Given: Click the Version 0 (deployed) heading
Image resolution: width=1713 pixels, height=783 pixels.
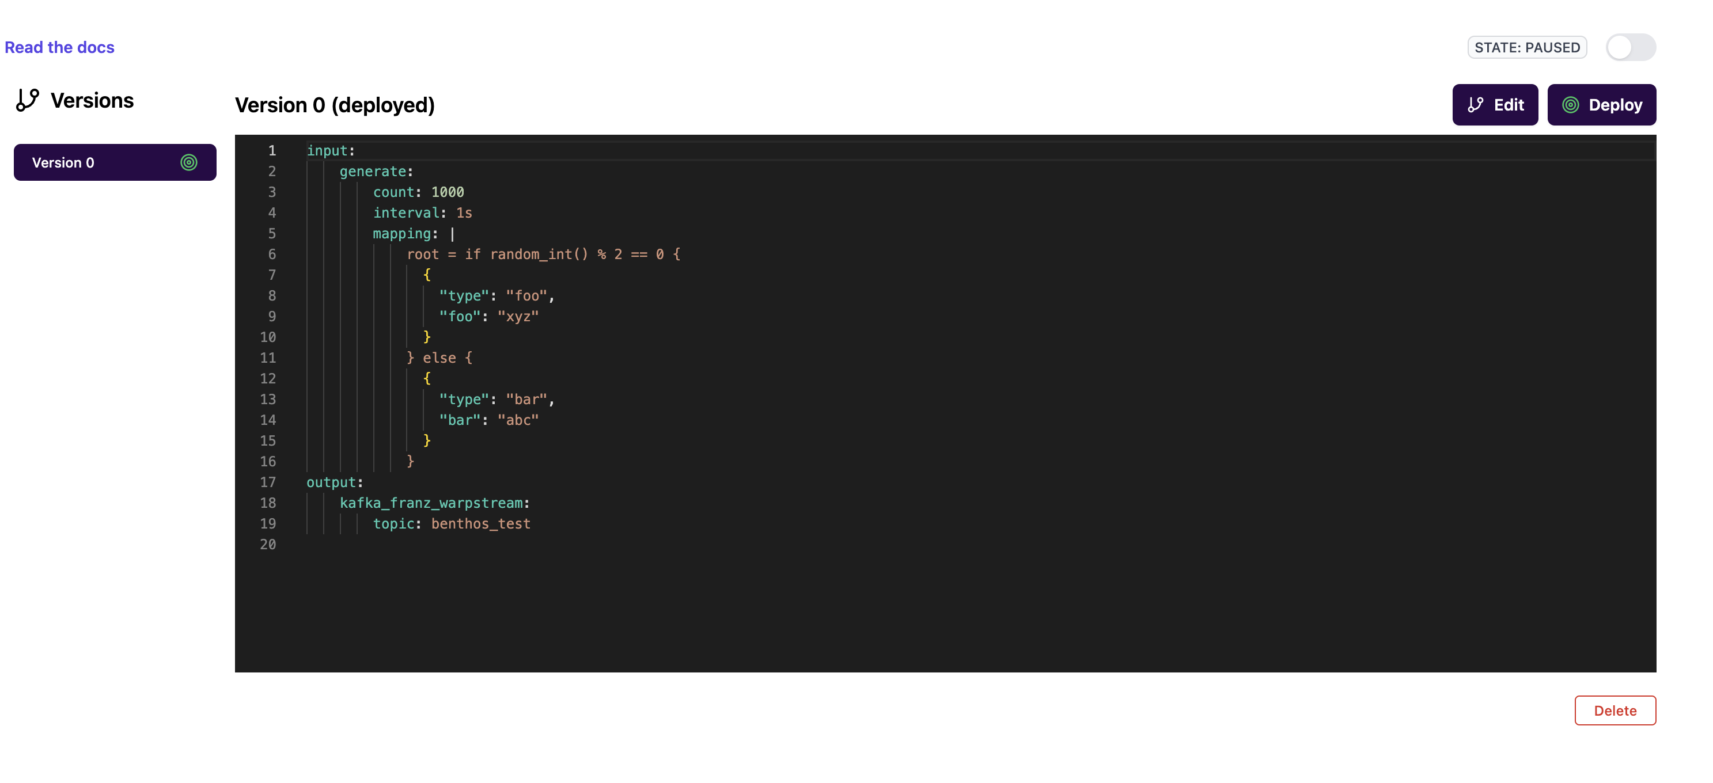Looking at the screenshot, I should point(335,105).
